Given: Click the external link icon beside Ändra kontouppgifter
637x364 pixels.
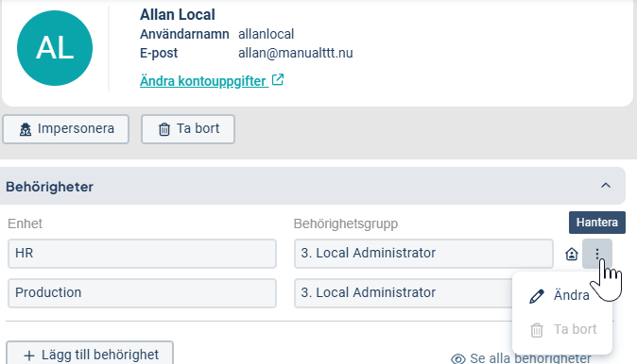Looking at the screenshot, I should (278, 80).
